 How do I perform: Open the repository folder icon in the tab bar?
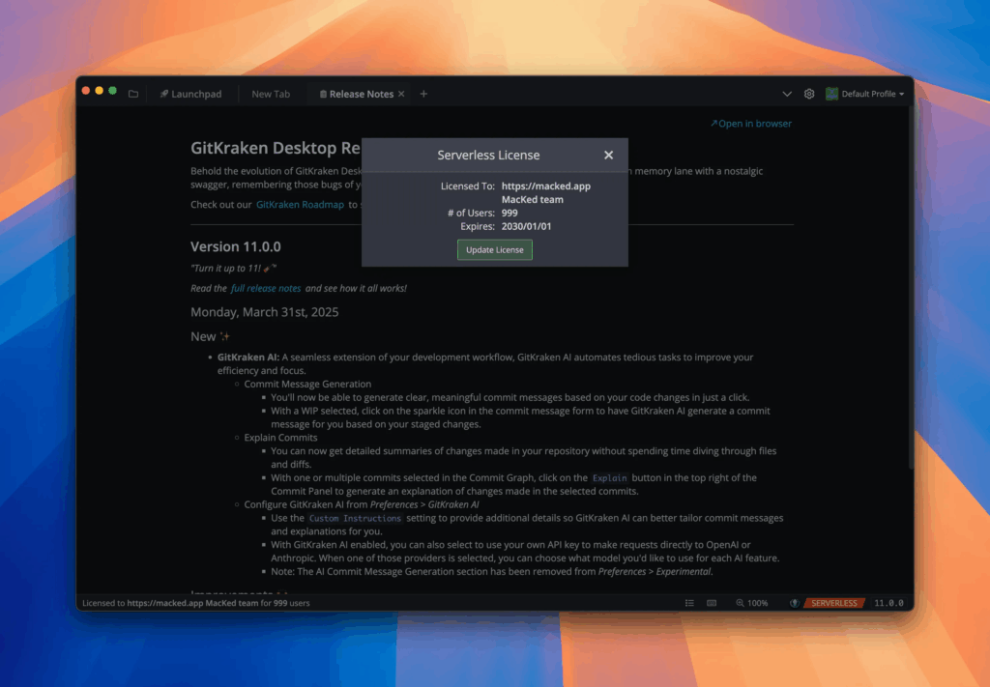click(x=133, y=94)
